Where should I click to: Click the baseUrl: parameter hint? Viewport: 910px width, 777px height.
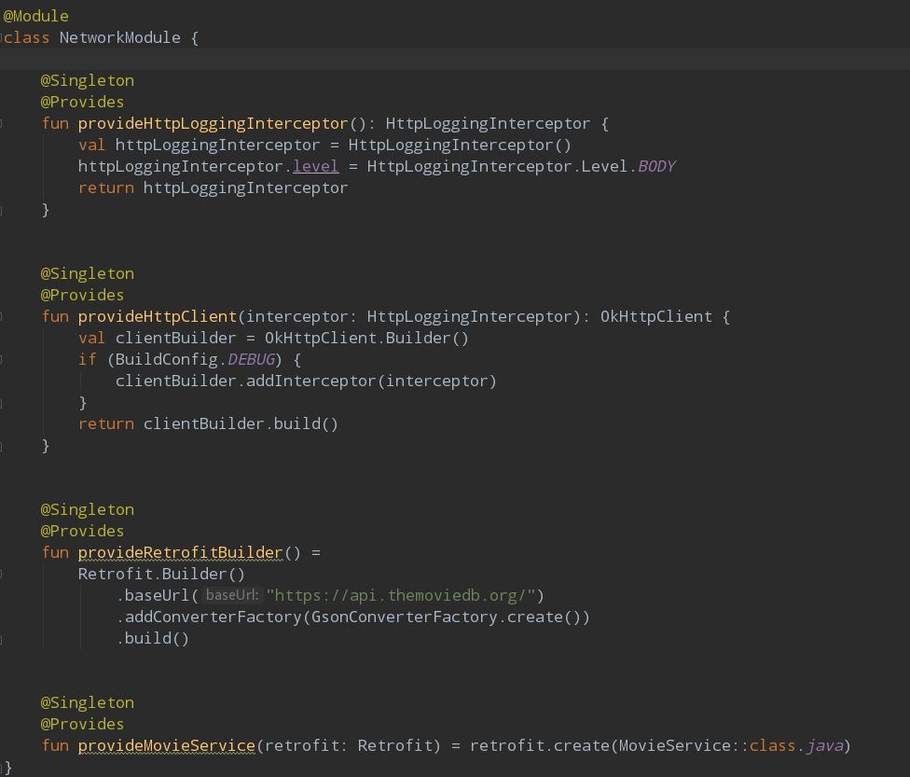pos(232,595)
